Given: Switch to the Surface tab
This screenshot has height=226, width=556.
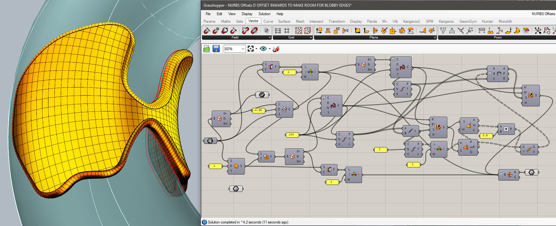Looking at the screenshot, I should (x=284, y=21).
